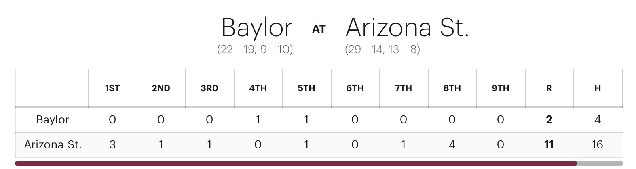636x169 pixels.
Task: Click Baylor's total runs value 2
Action: [549, 120]
